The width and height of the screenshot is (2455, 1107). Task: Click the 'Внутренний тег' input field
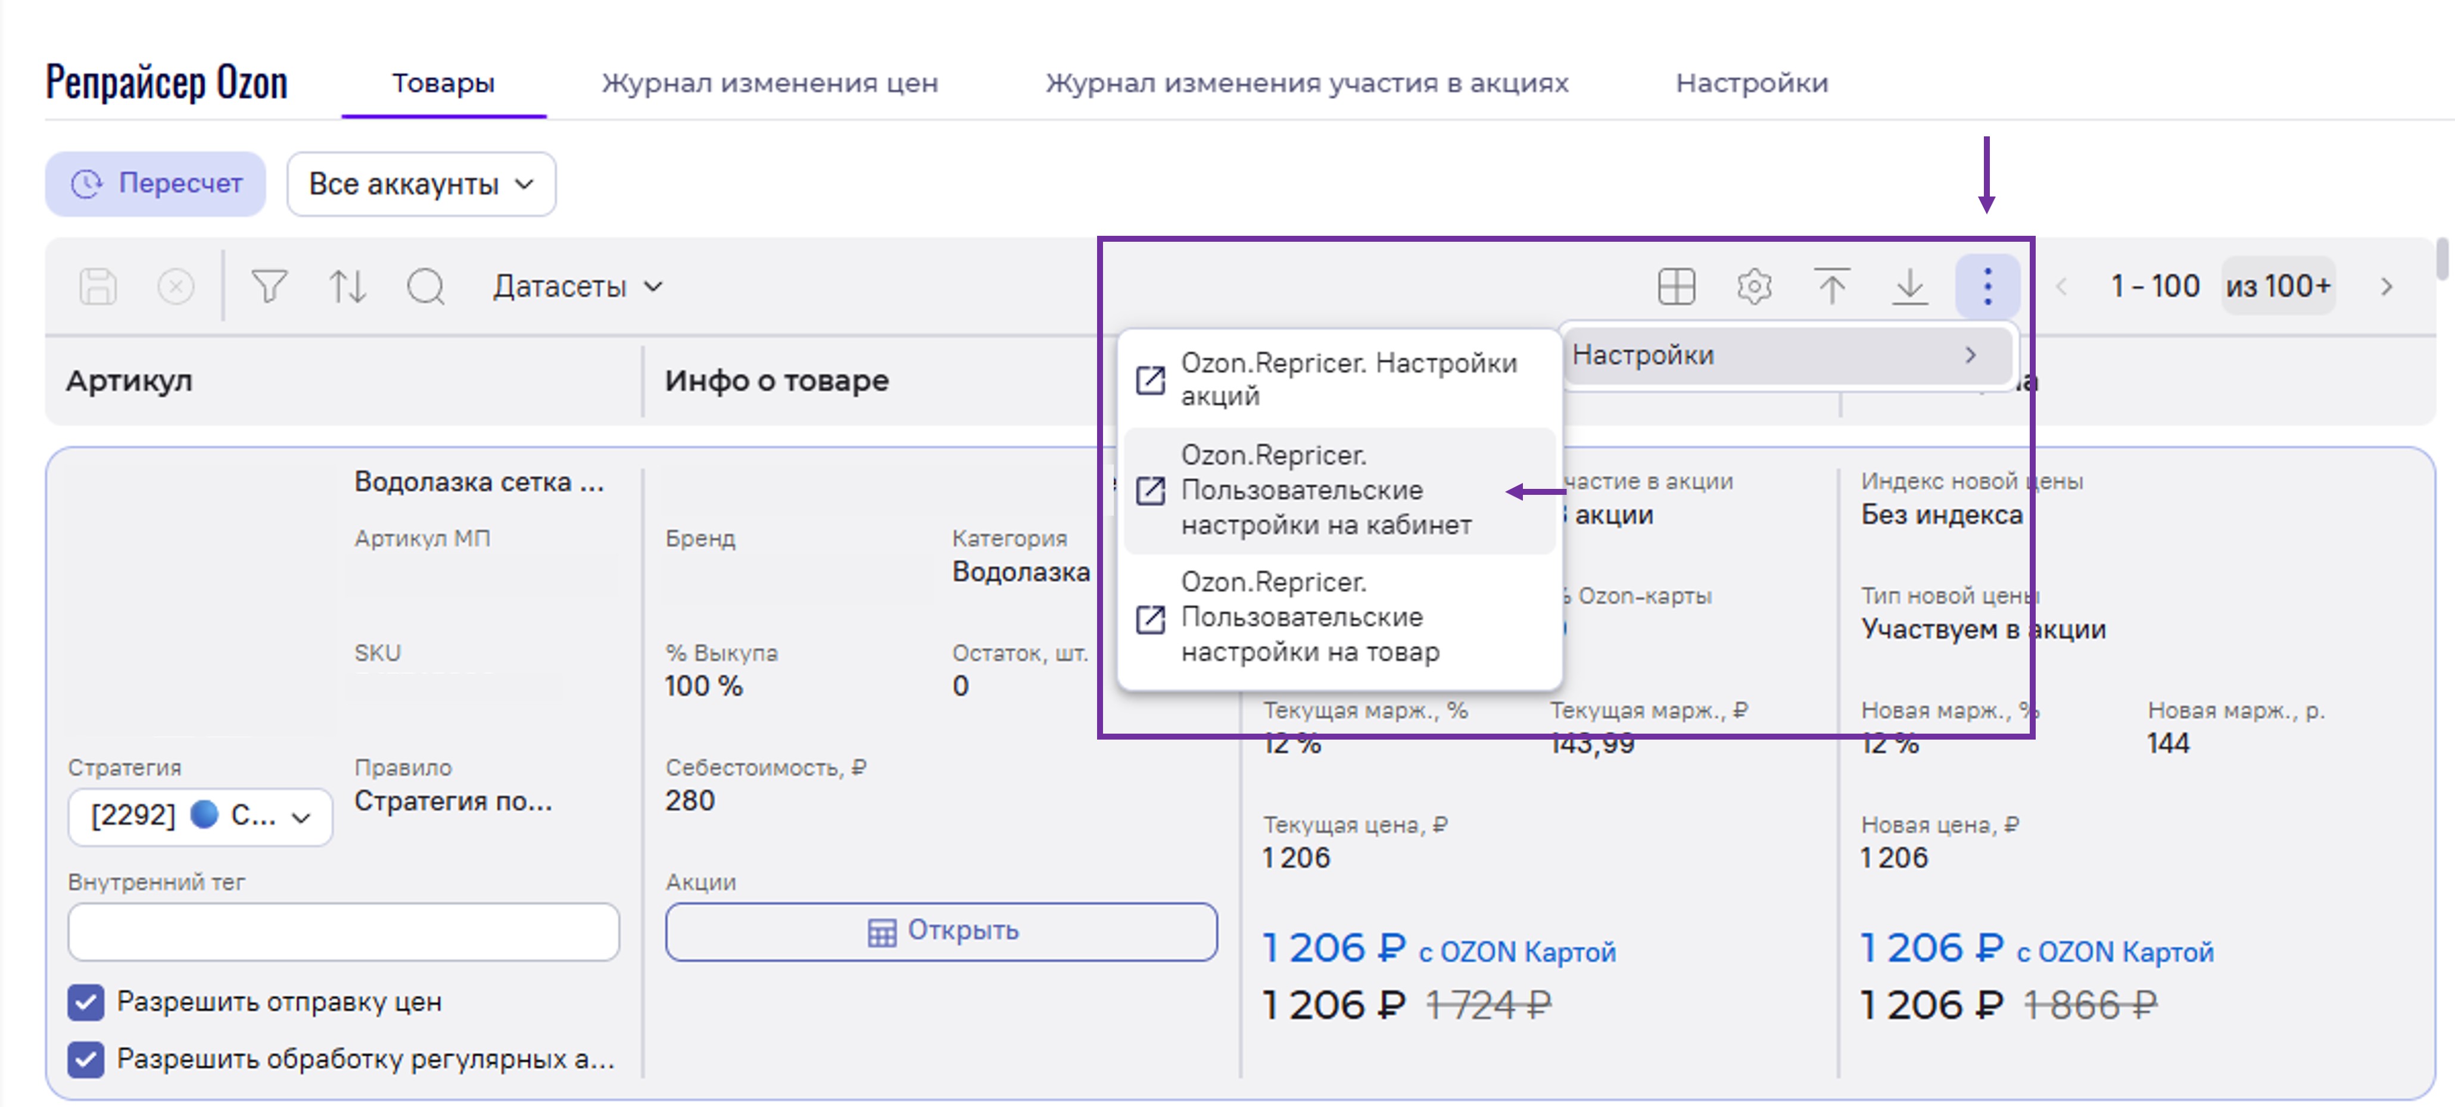(x=343, y=931)
